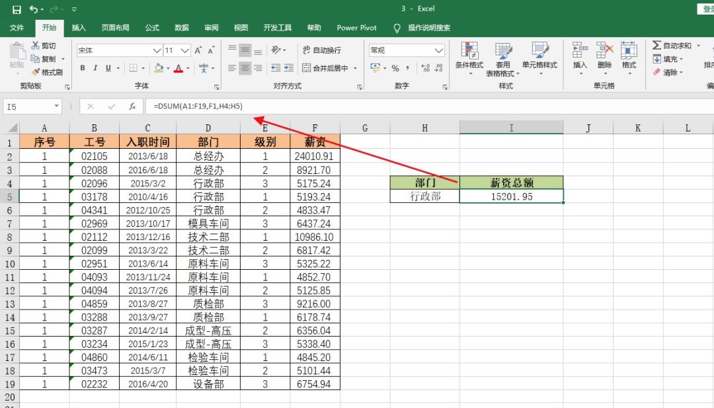Increase decimal places
714x408 pixels.
point(425,68)
